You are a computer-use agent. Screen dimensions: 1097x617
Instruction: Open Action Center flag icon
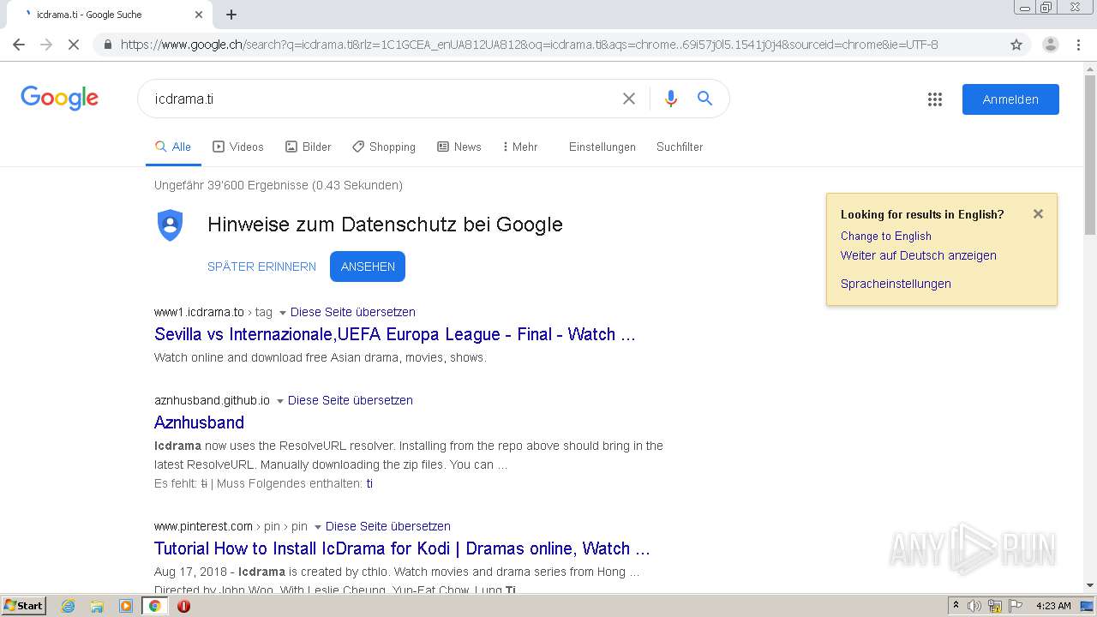[1015, 606]
